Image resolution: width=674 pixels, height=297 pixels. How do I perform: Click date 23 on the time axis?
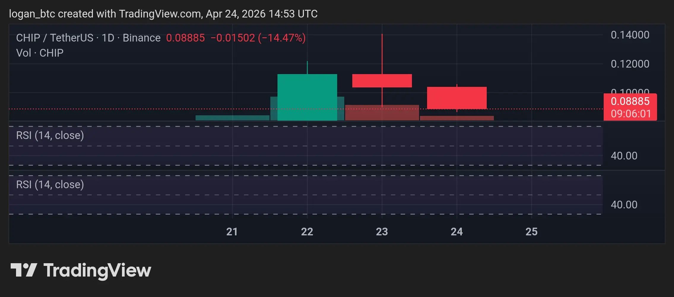382,232
